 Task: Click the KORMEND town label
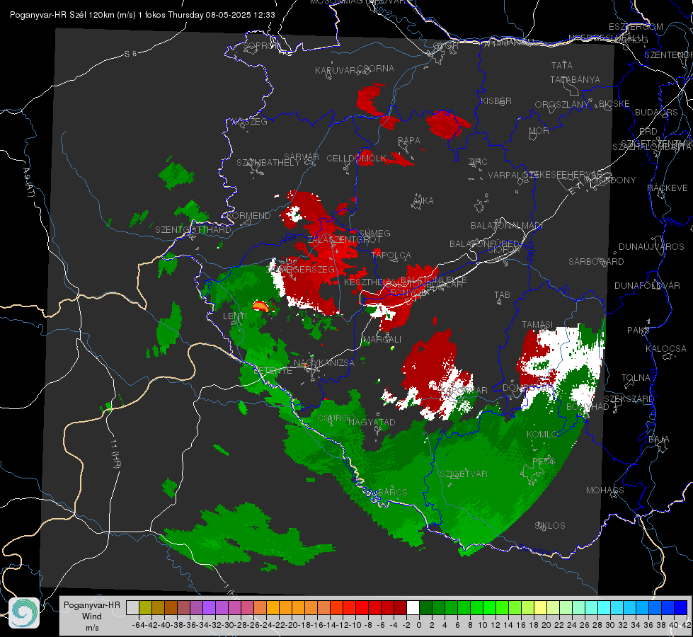coord(248,216)
